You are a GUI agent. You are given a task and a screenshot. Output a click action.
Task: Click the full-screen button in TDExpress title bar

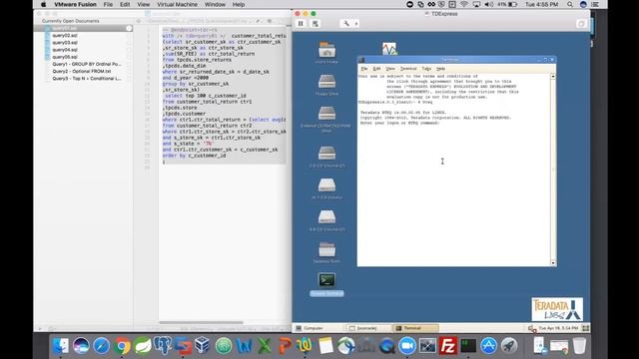pyautogui.click(x=581, y=24)
